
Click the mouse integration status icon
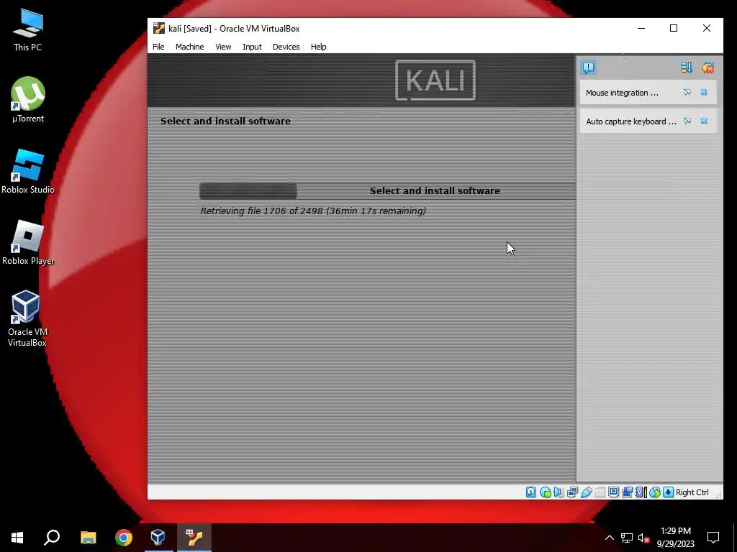[654, 492]
